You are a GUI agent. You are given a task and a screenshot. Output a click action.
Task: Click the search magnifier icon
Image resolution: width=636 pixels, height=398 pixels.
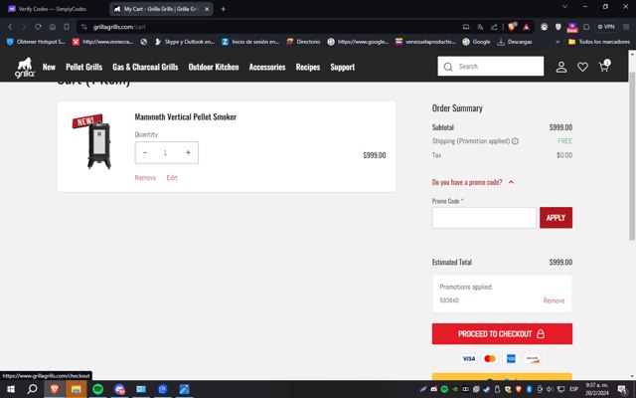(x=448, y=67)
